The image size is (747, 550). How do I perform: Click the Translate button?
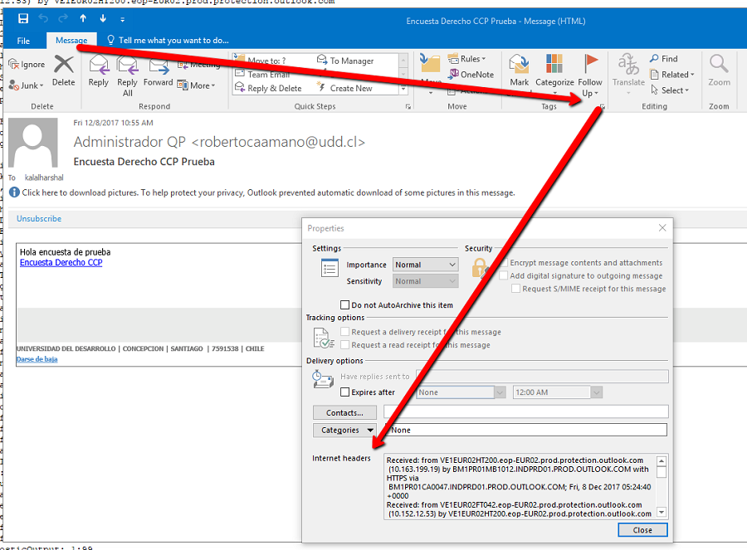(628, 74)
